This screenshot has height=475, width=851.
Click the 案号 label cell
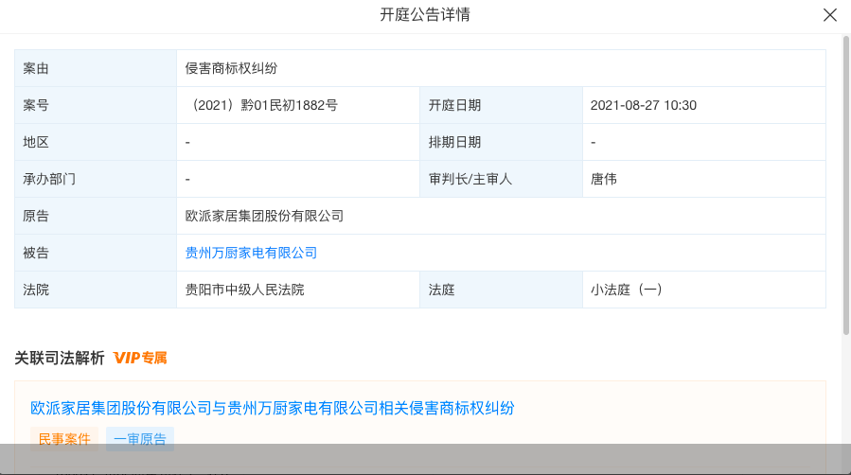click(x=96, y=105)
